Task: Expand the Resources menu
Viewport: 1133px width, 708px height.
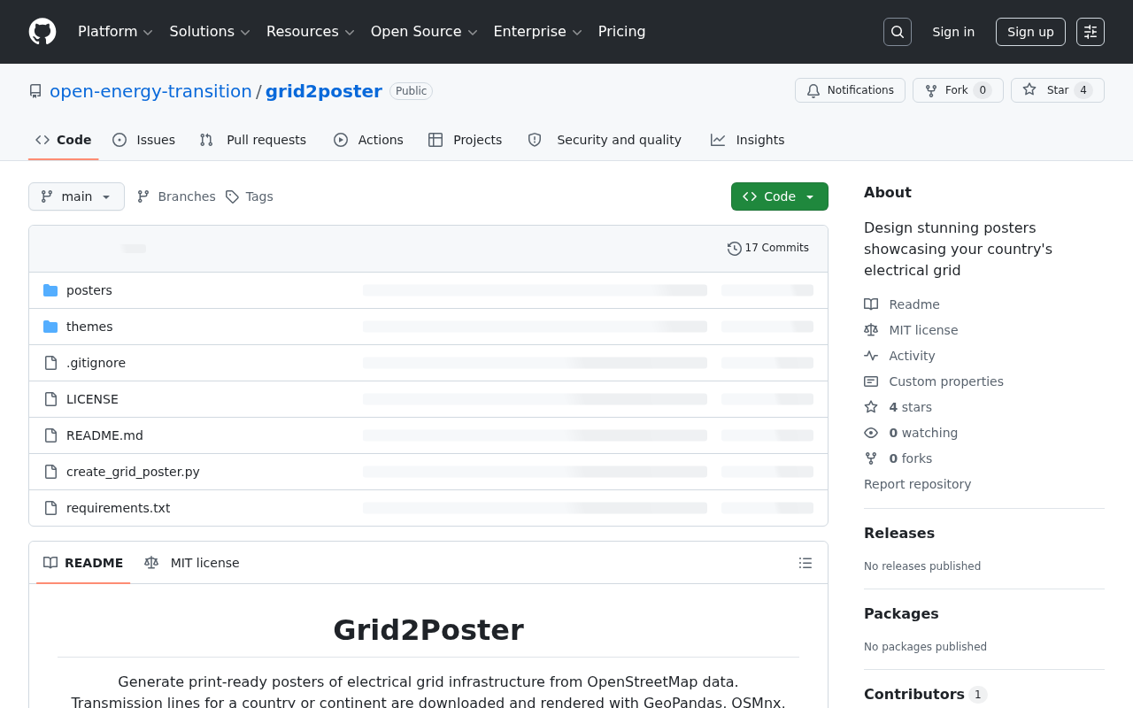Action: click(311, 32)
